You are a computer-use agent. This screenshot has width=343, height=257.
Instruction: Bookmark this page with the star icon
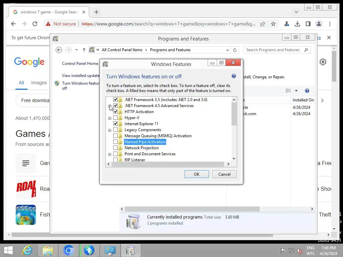(273, 24)
